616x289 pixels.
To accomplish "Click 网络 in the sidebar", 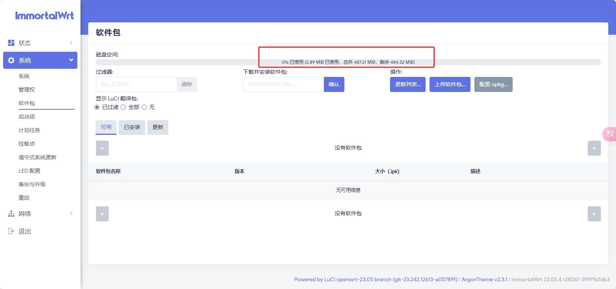I will click(x=25, y=214).
